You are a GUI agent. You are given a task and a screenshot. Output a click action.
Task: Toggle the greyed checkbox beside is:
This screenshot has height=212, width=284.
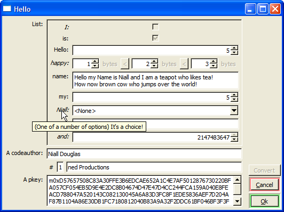coord(155,38)
